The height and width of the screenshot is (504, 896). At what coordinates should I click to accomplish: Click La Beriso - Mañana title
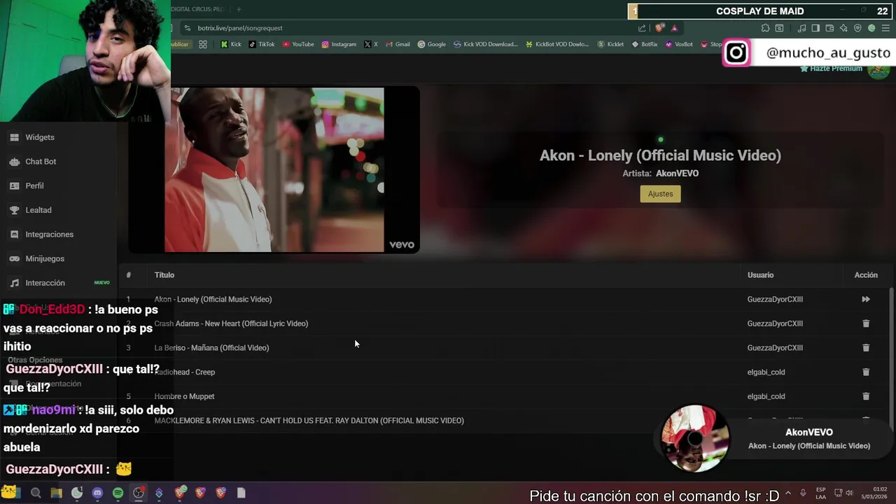point(211,348)
